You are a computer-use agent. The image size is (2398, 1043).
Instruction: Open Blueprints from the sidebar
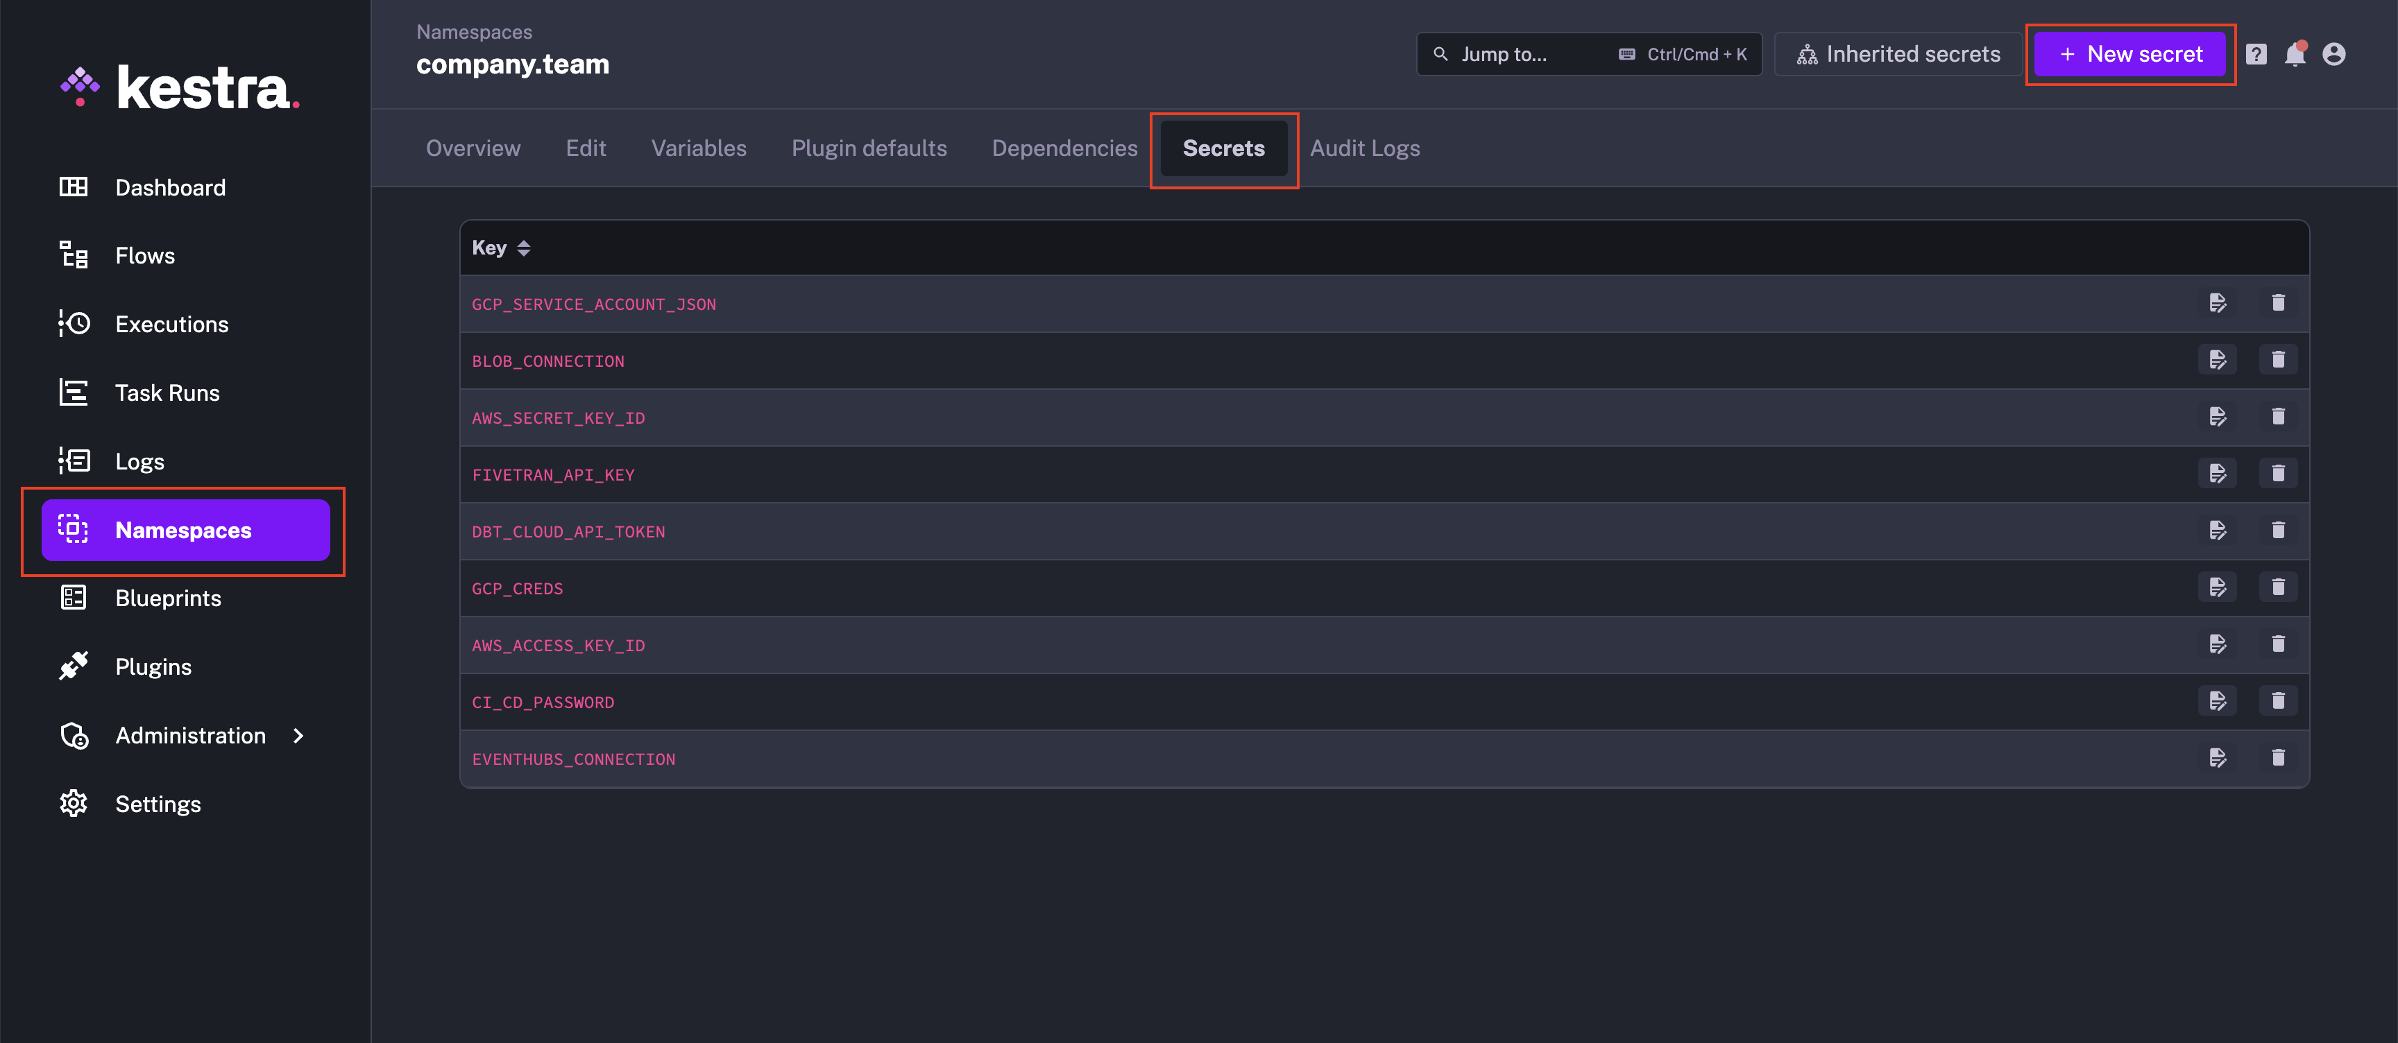(167, 598)
